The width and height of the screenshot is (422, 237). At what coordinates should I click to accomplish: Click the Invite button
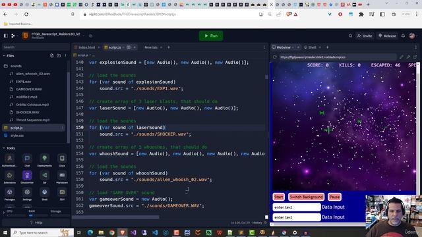pos(365,36)
